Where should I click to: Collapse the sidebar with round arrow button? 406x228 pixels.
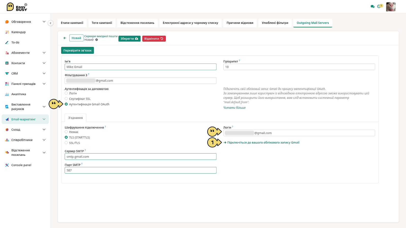coord(50,23)
